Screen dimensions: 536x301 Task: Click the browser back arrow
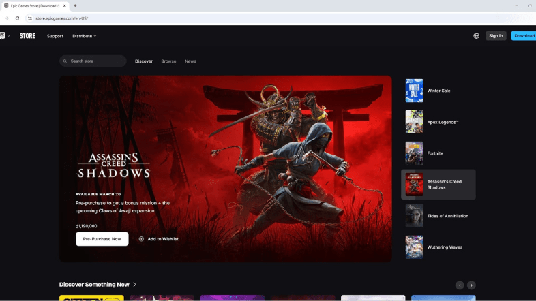(x=7, y=18)
